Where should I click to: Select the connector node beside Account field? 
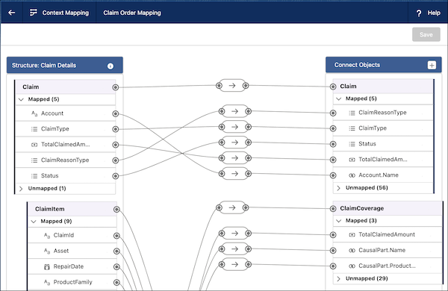click(116, 113)
